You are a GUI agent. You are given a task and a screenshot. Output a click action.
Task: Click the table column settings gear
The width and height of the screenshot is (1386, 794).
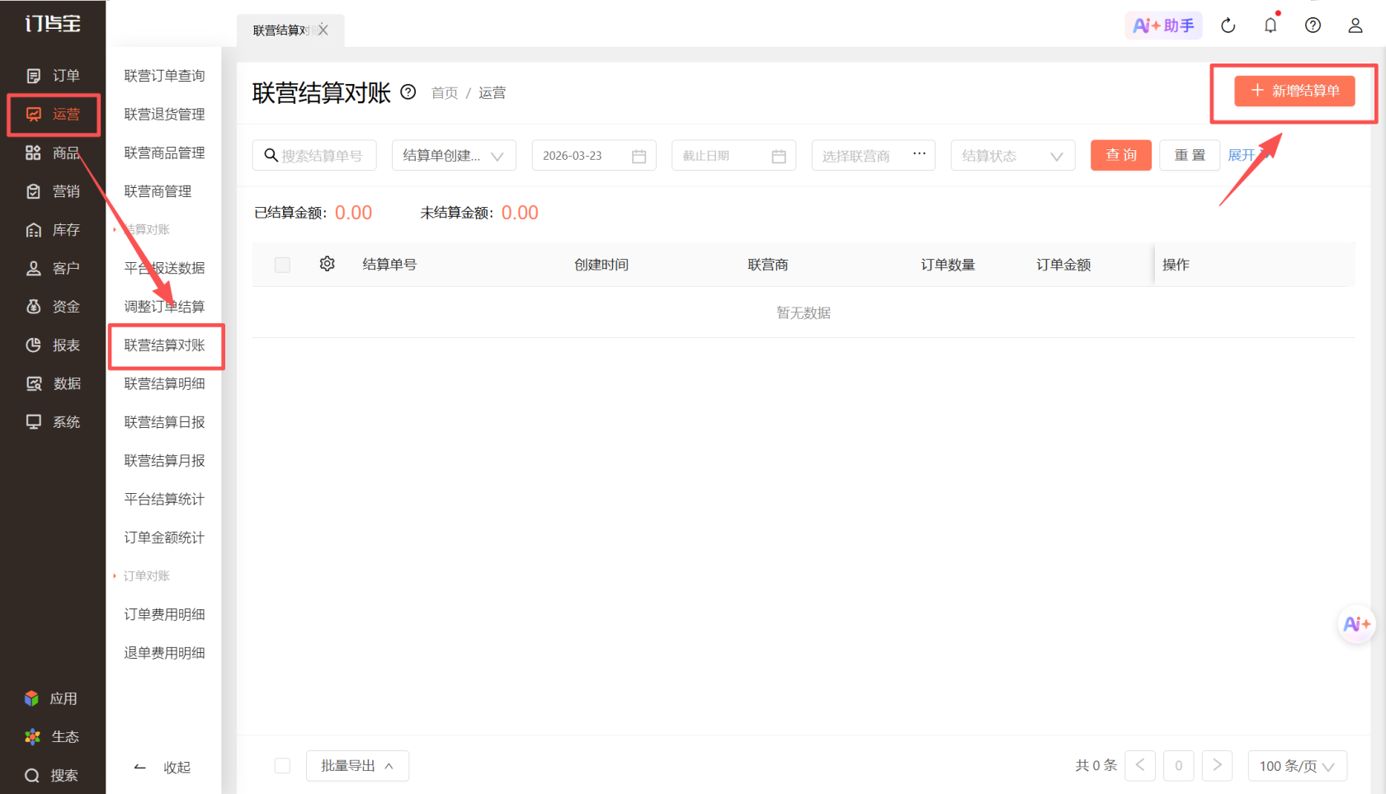(x=328, y=264)
